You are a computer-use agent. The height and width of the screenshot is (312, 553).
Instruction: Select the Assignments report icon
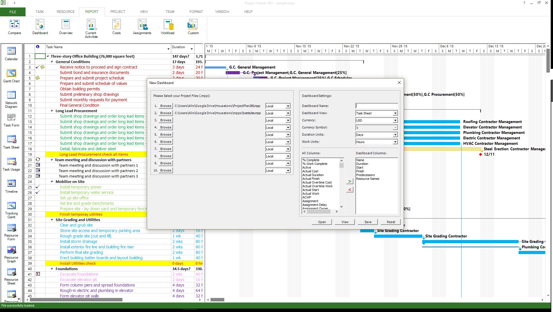pos(142,27)
